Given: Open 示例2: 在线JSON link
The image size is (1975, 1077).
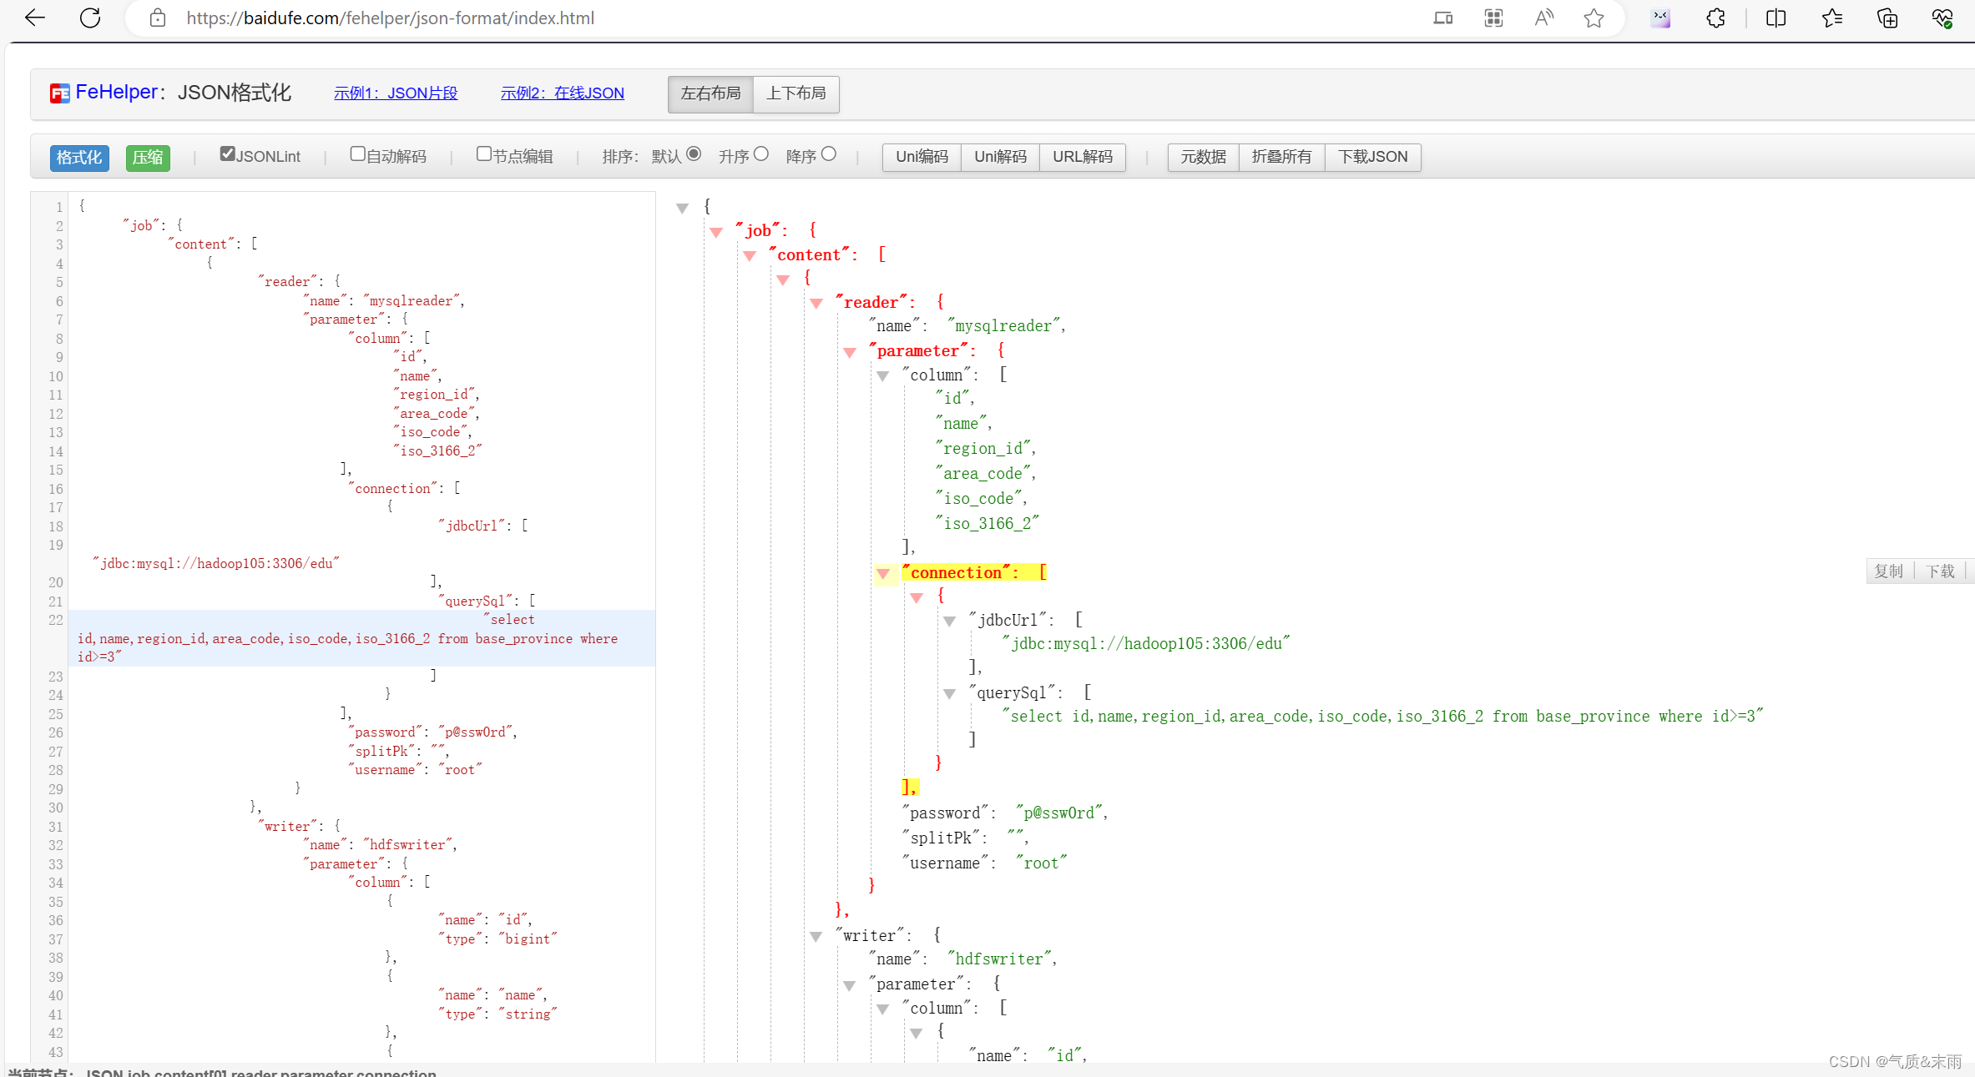Looking at the screenshot, I should [563, 93].
